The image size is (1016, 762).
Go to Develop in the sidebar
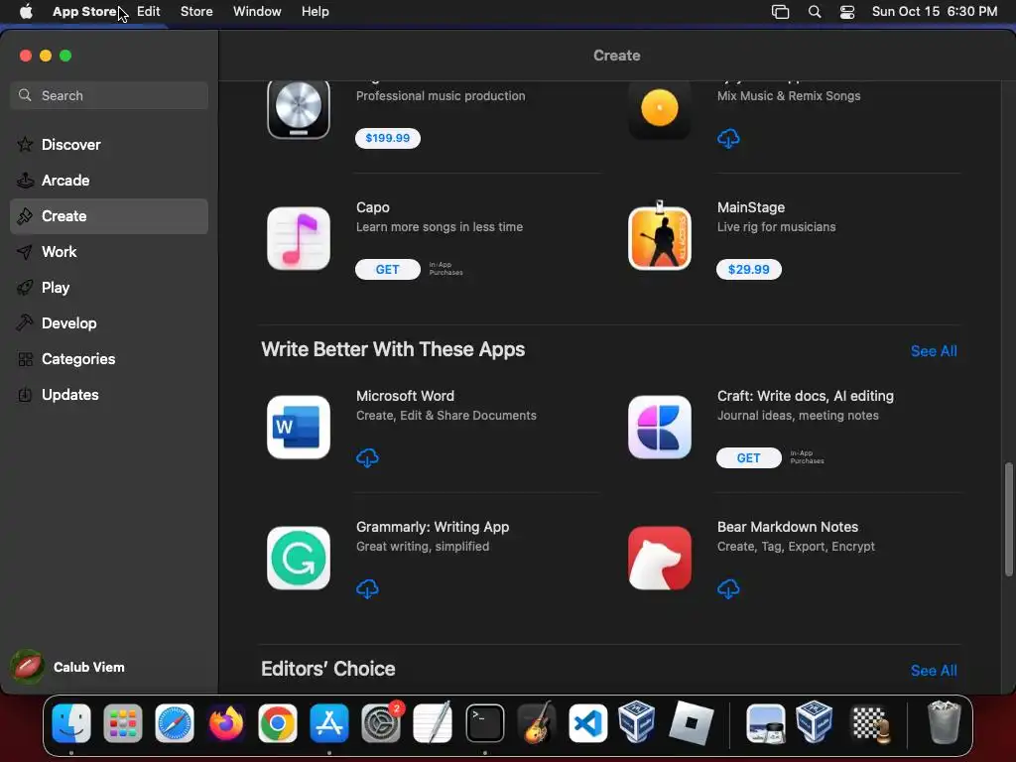109,322
